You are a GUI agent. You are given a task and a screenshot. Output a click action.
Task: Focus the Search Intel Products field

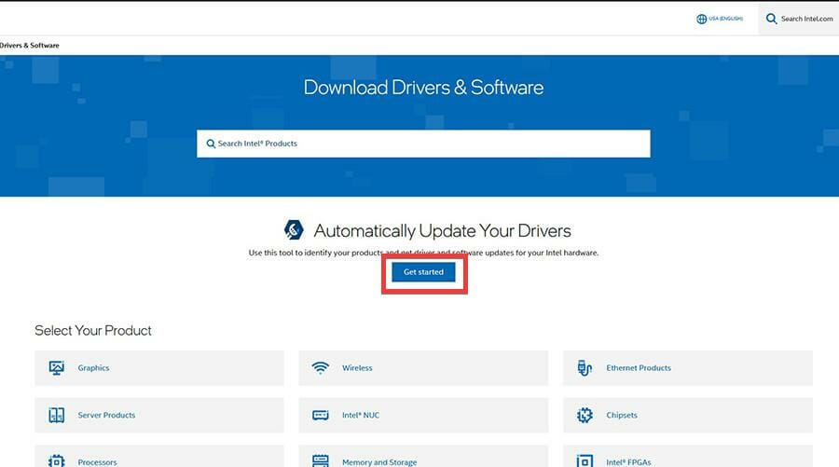tap(423, 144)
